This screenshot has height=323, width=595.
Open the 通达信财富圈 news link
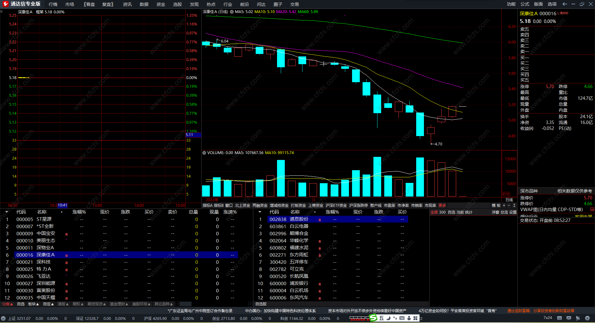pos(541,311)
